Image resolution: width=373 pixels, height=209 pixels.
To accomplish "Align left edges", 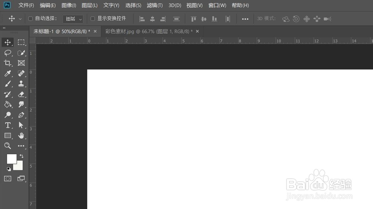I will click(x=142, y=19).
